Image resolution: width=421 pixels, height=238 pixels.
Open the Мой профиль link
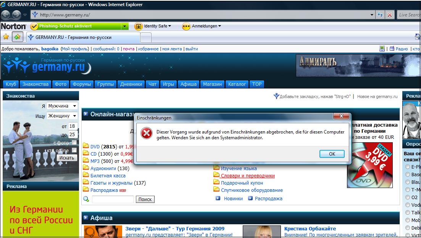pos(75,49)
